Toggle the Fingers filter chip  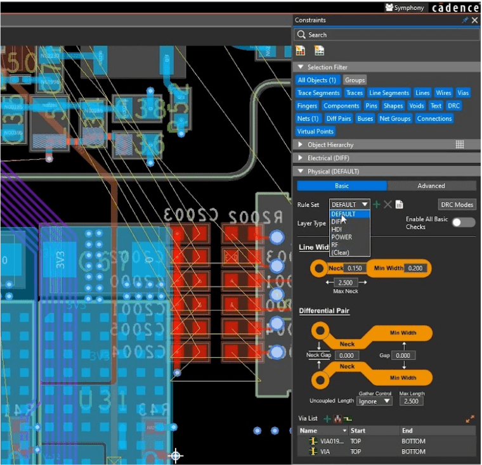307,106
